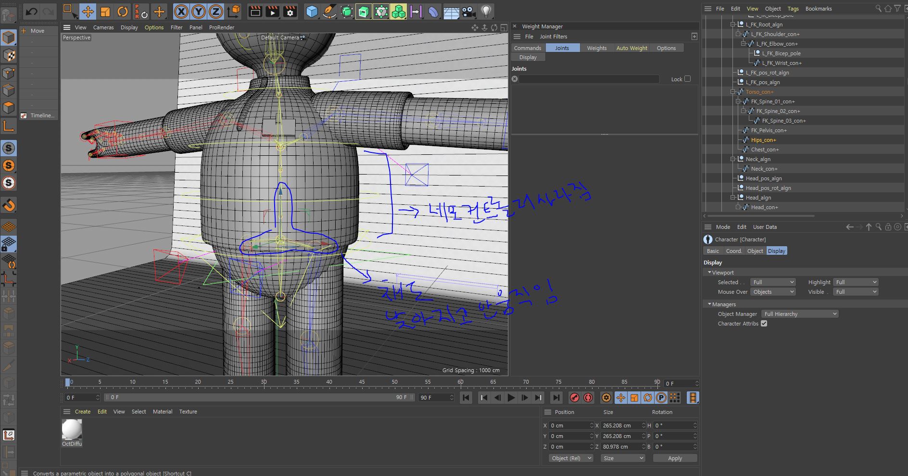
Task: Open the floor environment grid icon
Action: pos(451,11)
